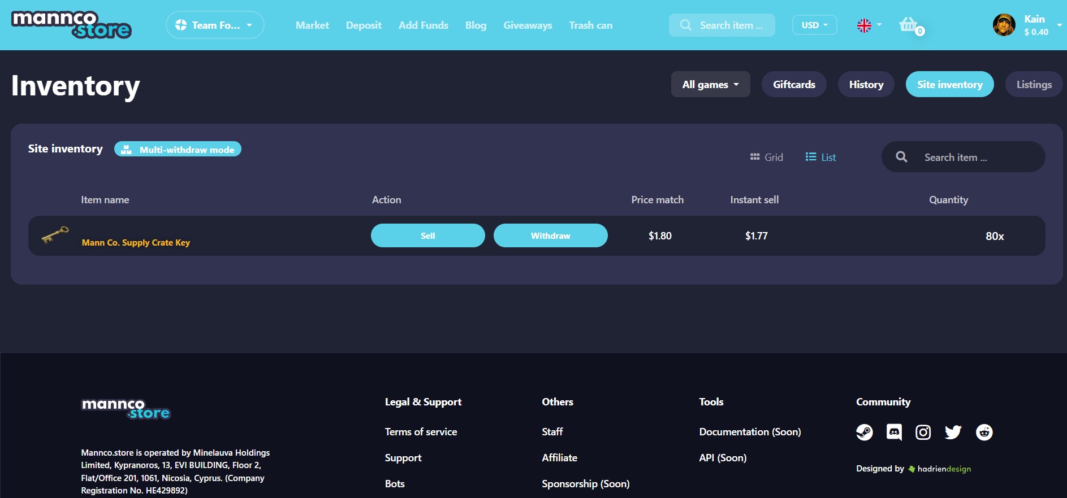Image resolution: width=1067 pixels, height=498 pixels.
Task: Click the $1.77 instant sell value
Action: tap(757, 235)
